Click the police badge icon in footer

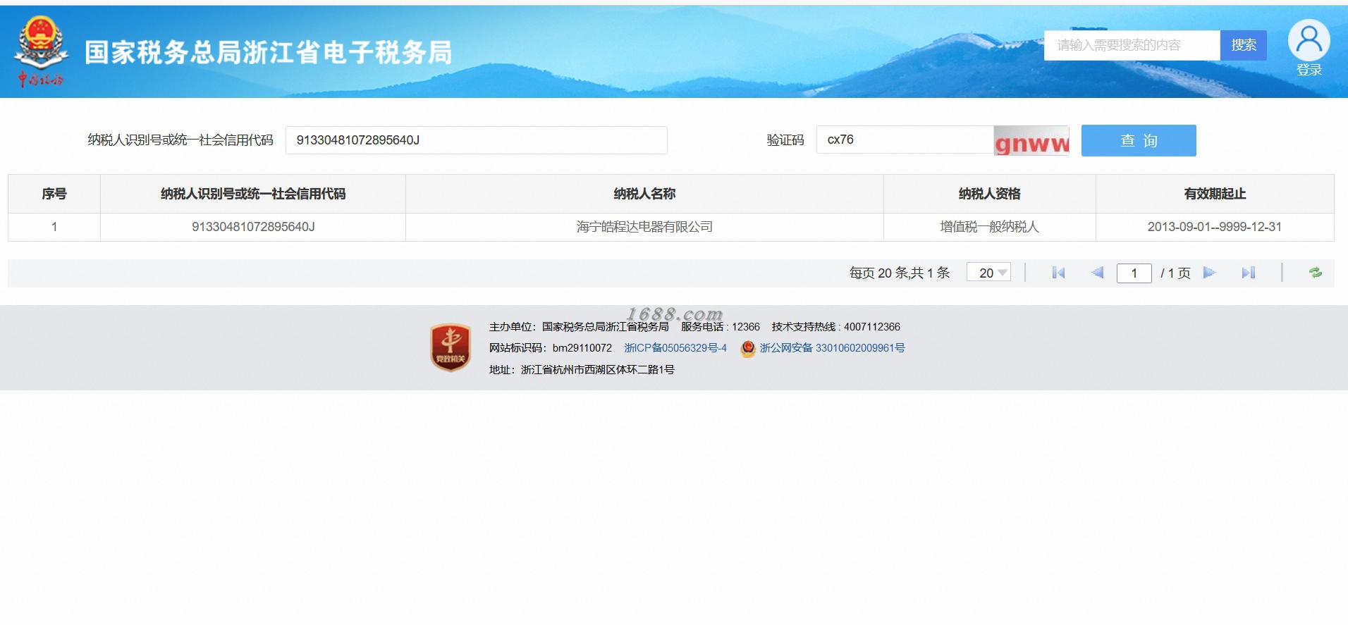(x=748, y=348)
